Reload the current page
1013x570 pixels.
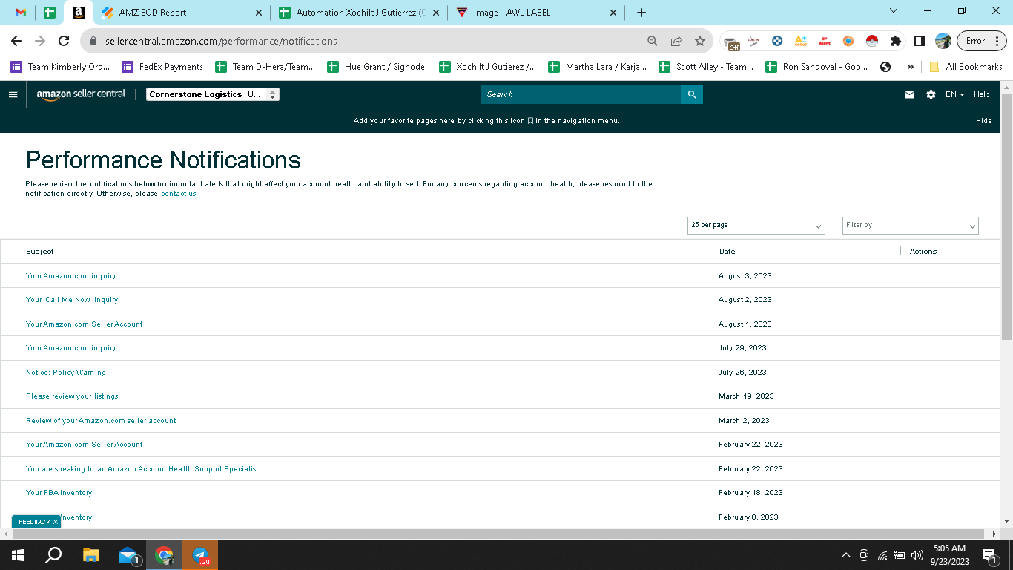tap(64, 41)
